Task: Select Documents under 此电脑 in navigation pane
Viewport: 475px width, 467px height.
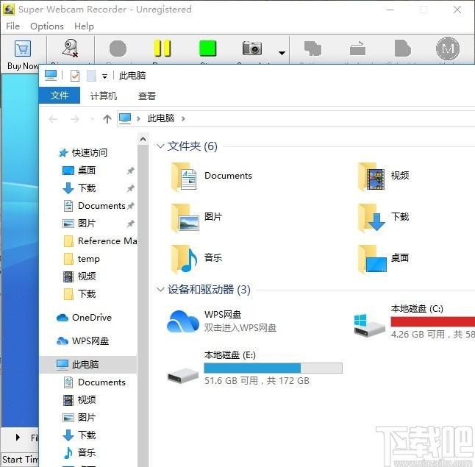Action: [101, 382]
